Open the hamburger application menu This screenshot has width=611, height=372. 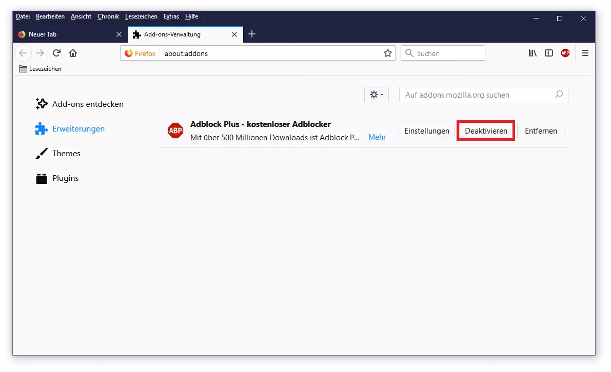[585, 53]
